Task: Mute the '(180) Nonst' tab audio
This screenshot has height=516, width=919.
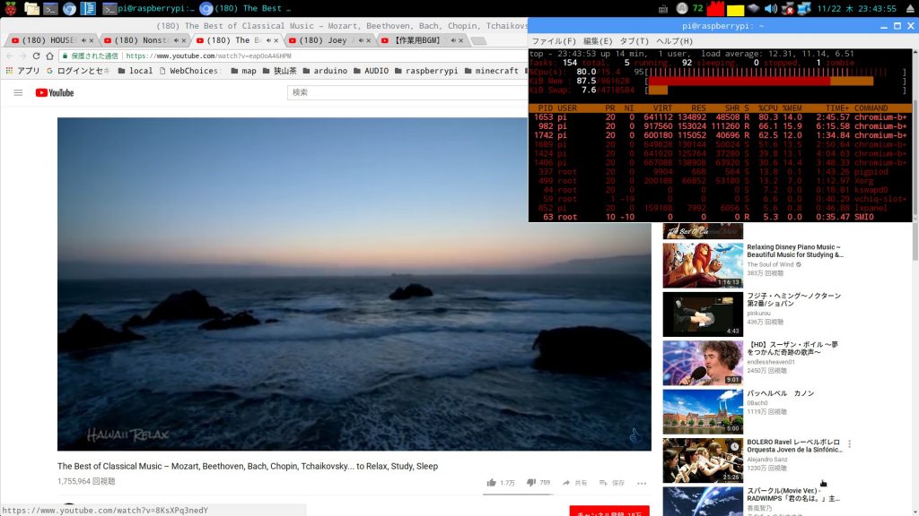Action: point(176,40)
